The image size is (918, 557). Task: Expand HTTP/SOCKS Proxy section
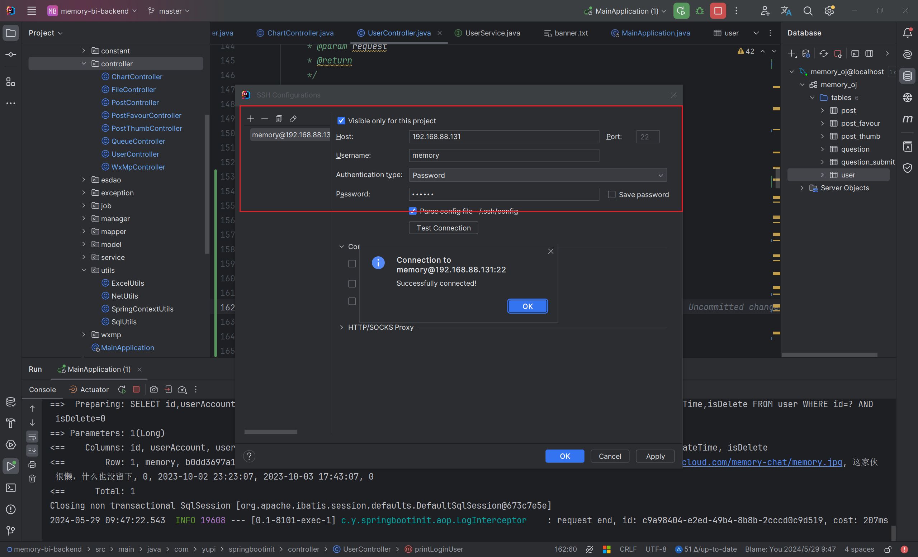pyautogui.click(x=341, y=327)
